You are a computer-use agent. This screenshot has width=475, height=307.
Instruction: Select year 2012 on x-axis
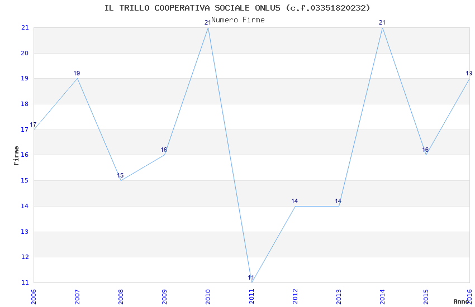(x=296, y=297)
